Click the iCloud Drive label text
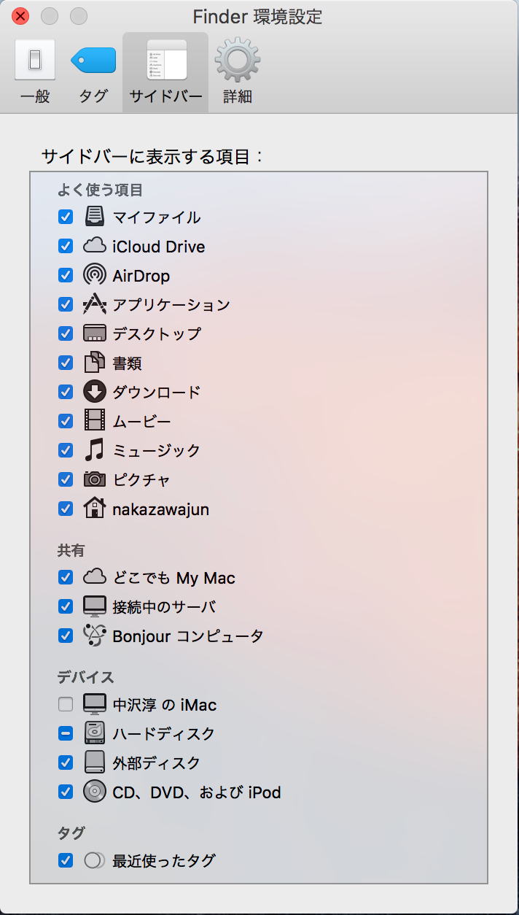519x915 pixels. 159,247
